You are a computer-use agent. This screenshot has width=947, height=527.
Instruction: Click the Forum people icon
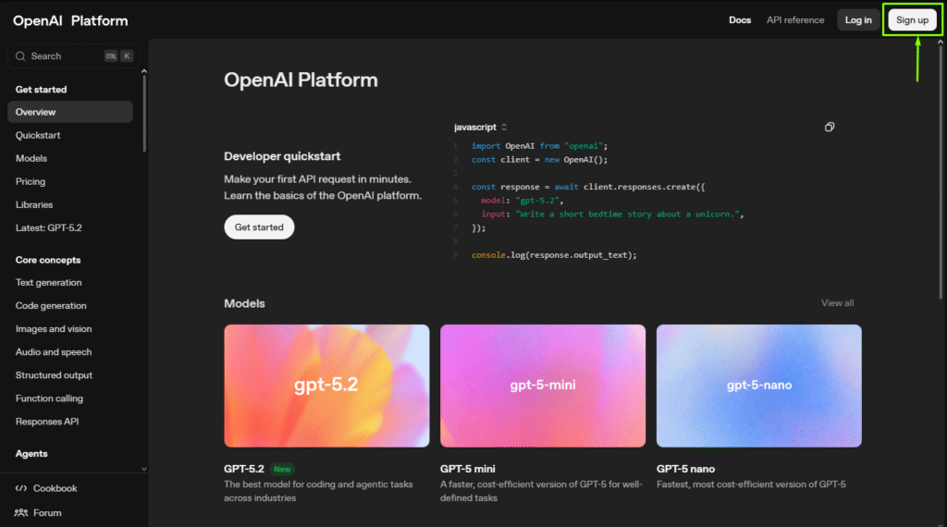click(x=21, y=512)
